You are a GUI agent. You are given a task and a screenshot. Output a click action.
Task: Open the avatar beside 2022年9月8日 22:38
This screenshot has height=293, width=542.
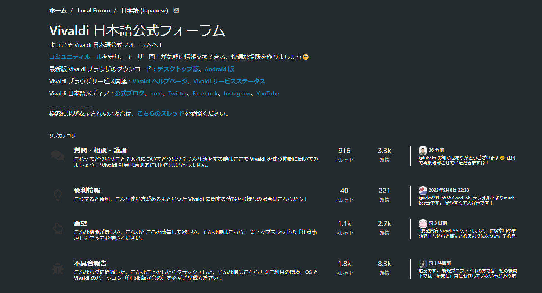coord(423,190)
